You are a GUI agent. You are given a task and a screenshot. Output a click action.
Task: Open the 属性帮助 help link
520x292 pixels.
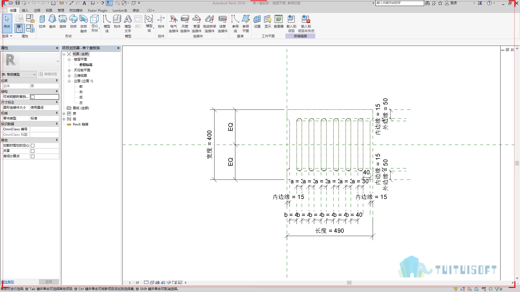click(x=8, y=282)
